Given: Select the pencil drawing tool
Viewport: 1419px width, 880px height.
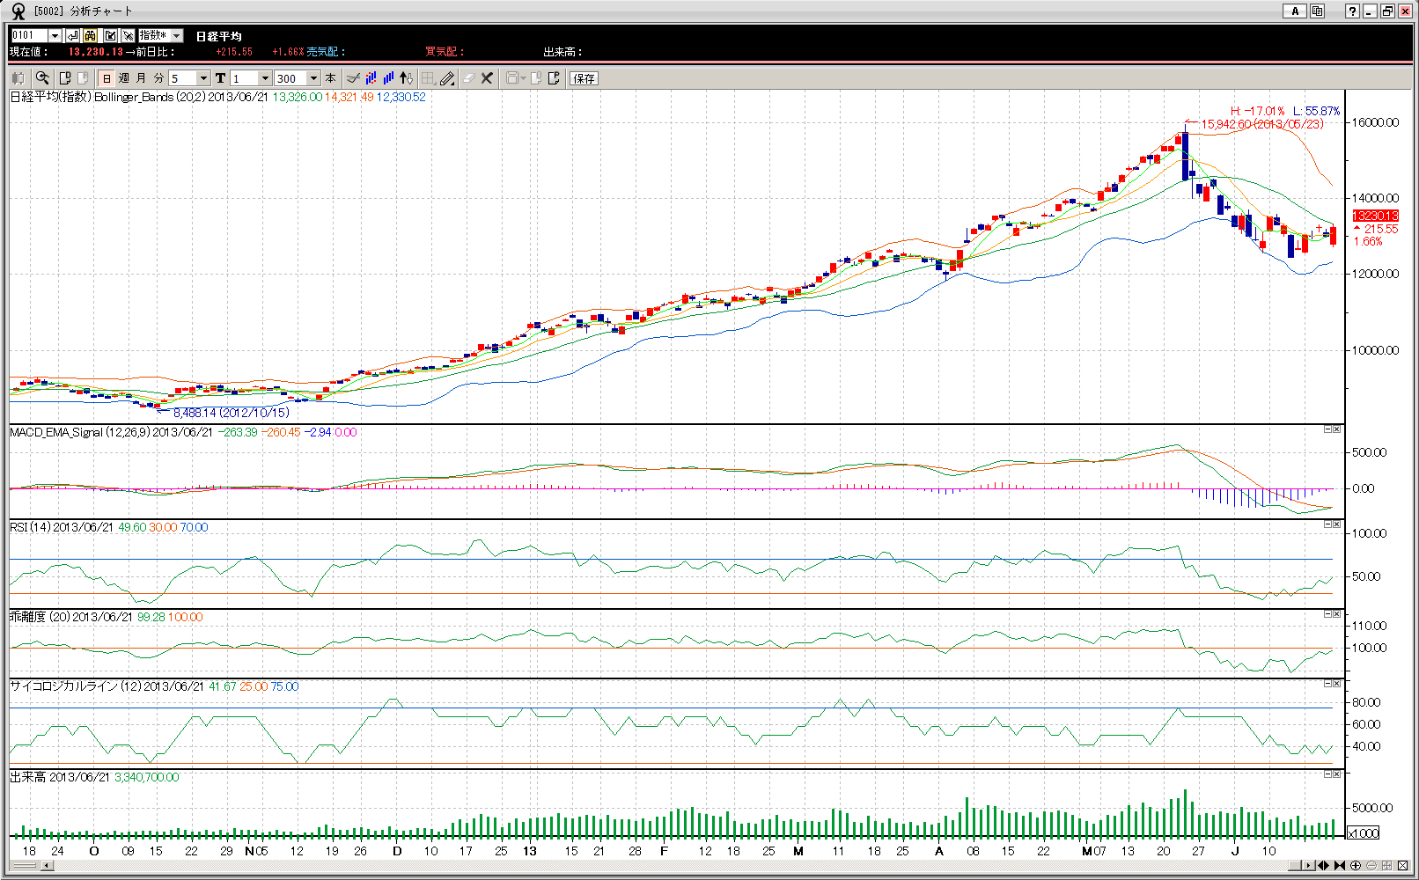Looking at the screenshot, I should point(447,78).
